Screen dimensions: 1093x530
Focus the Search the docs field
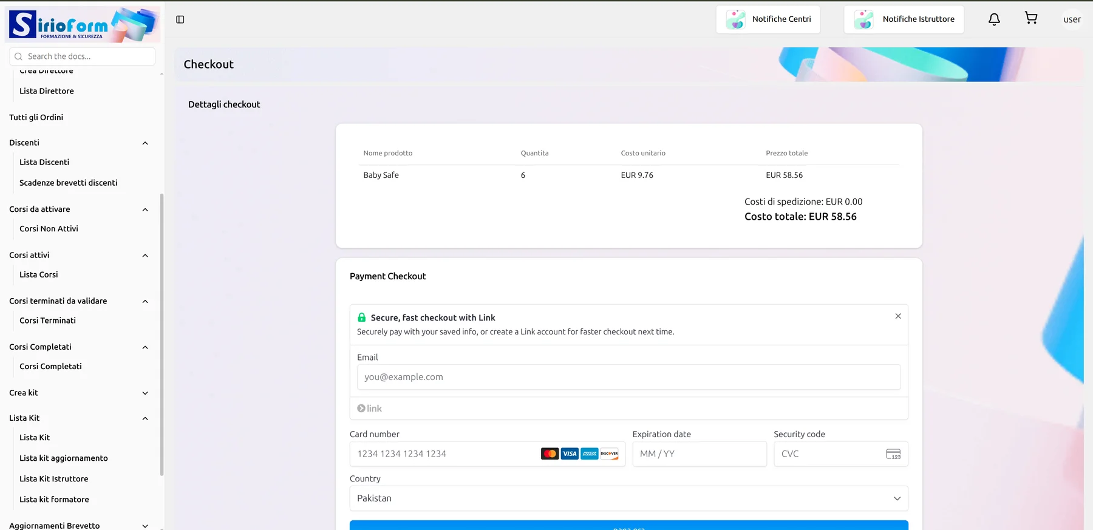tap(83, 56)
